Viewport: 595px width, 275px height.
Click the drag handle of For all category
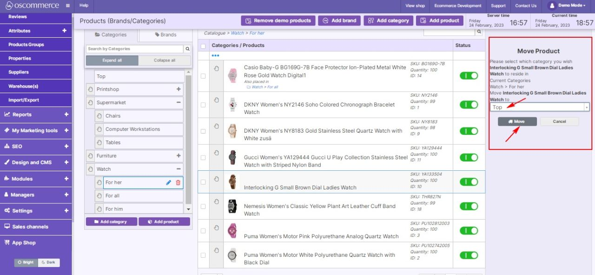[99, 196]
